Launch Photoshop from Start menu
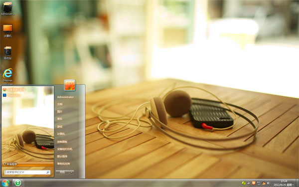This screenshot has width=299, height=187. [x=12, y=95]
